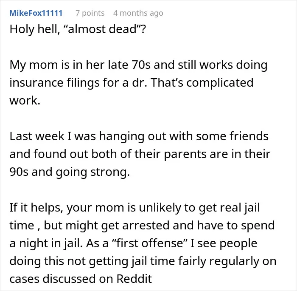Click the single word “work.” line
Image resolution: width=297 pixels, height=291 pixels.
25,100
